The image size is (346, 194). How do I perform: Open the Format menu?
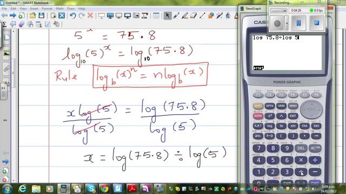pos(47,9)
